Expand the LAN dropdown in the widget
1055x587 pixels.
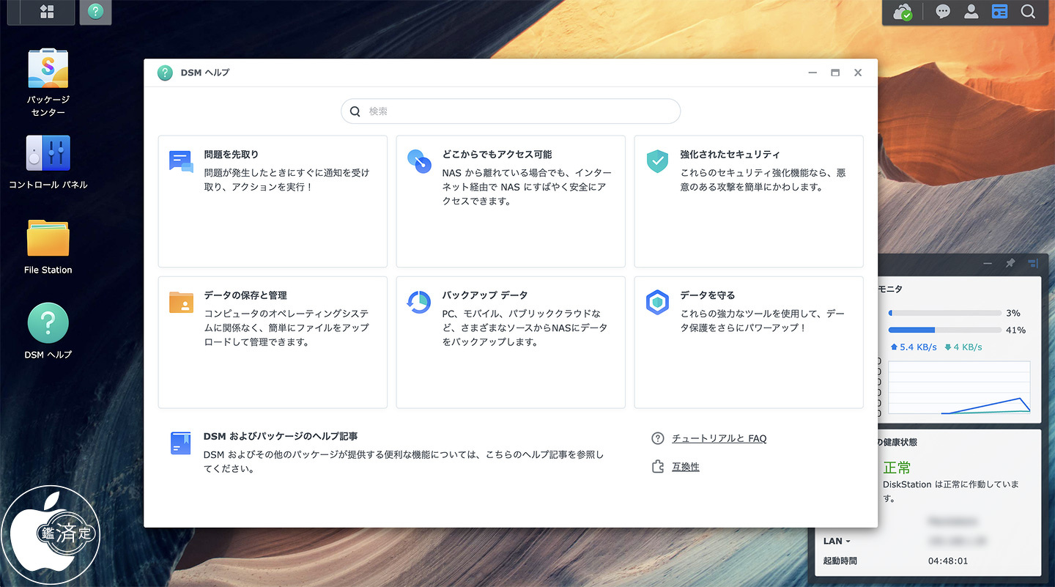(x=837, y=542)
